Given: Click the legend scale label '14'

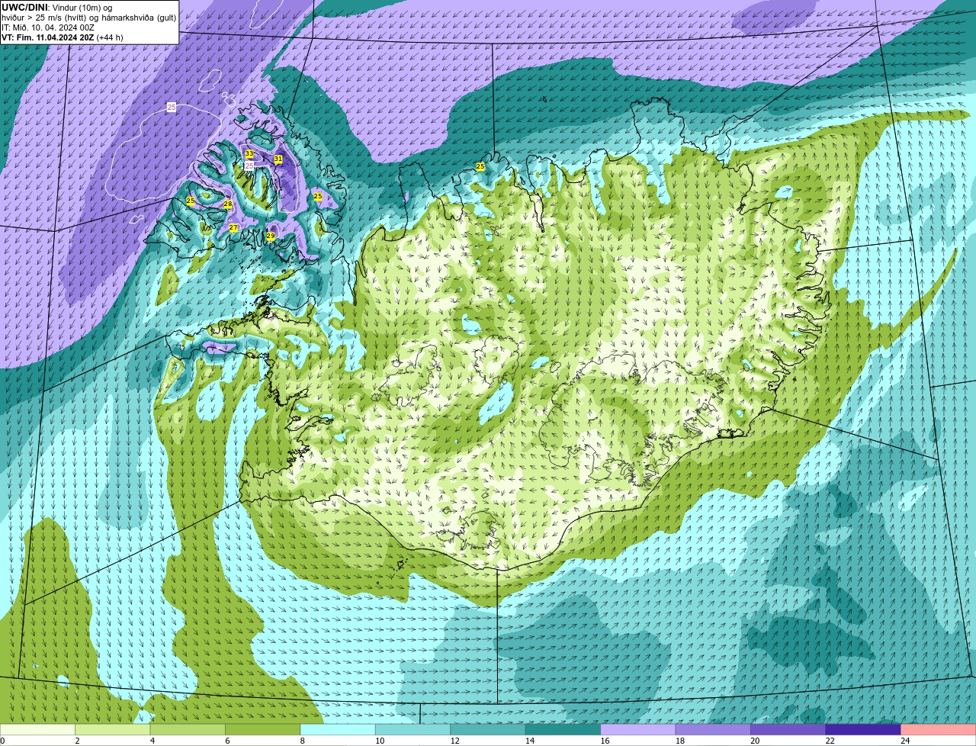Looking at the screenshot, I should coord(530,740).
